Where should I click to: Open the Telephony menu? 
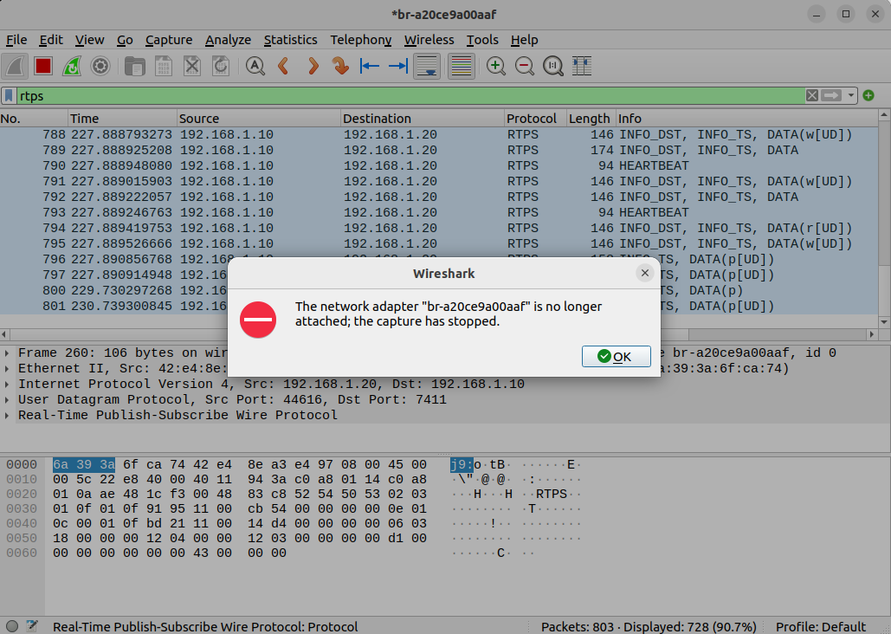(361, 40)
